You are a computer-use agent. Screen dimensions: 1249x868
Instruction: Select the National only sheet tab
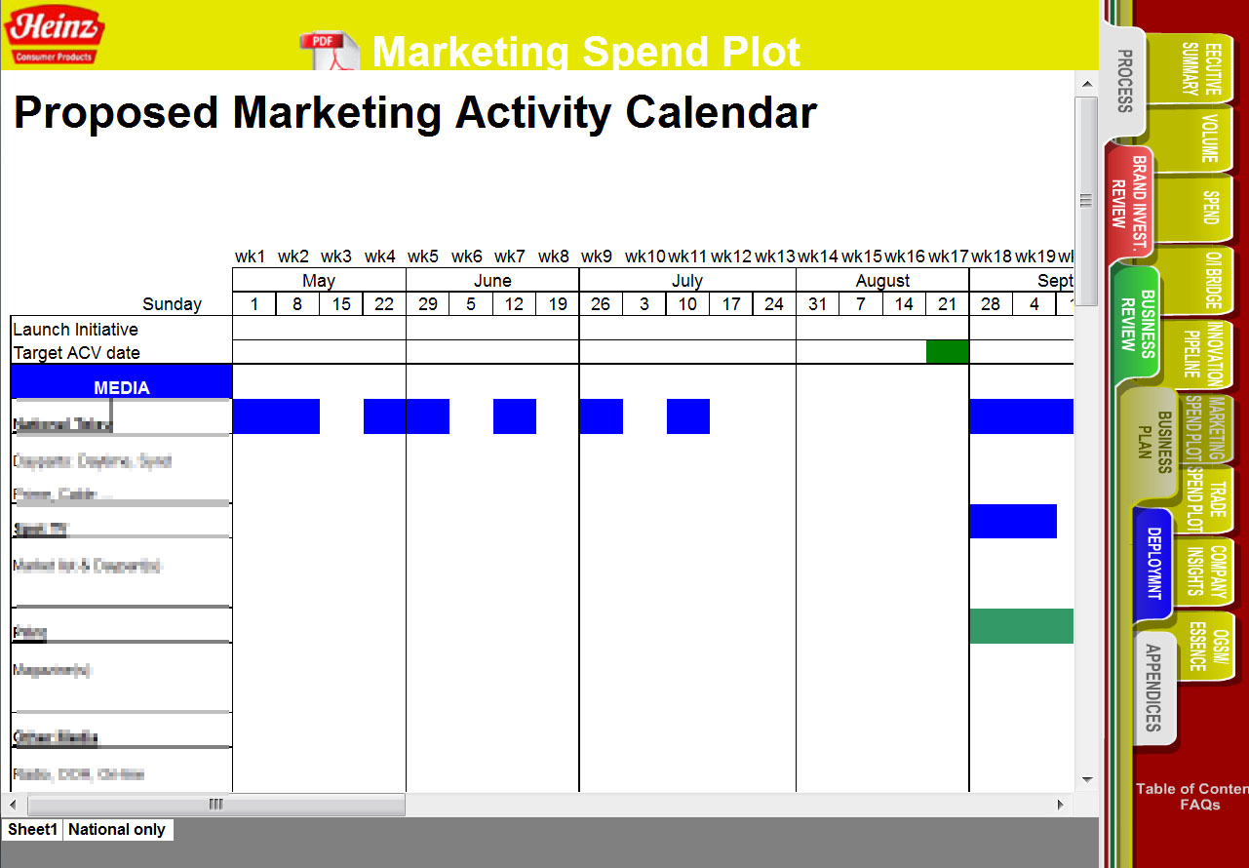117,830
